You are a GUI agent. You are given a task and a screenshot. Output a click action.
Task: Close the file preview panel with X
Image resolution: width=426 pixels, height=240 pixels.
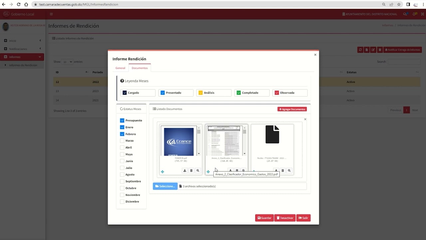tap(305, 119)
